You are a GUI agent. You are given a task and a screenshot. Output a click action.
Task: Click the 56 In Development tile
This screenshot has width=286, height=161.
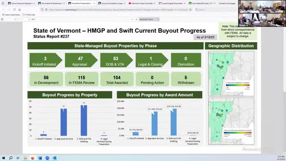pyautogui.click(x=46, y=79)
